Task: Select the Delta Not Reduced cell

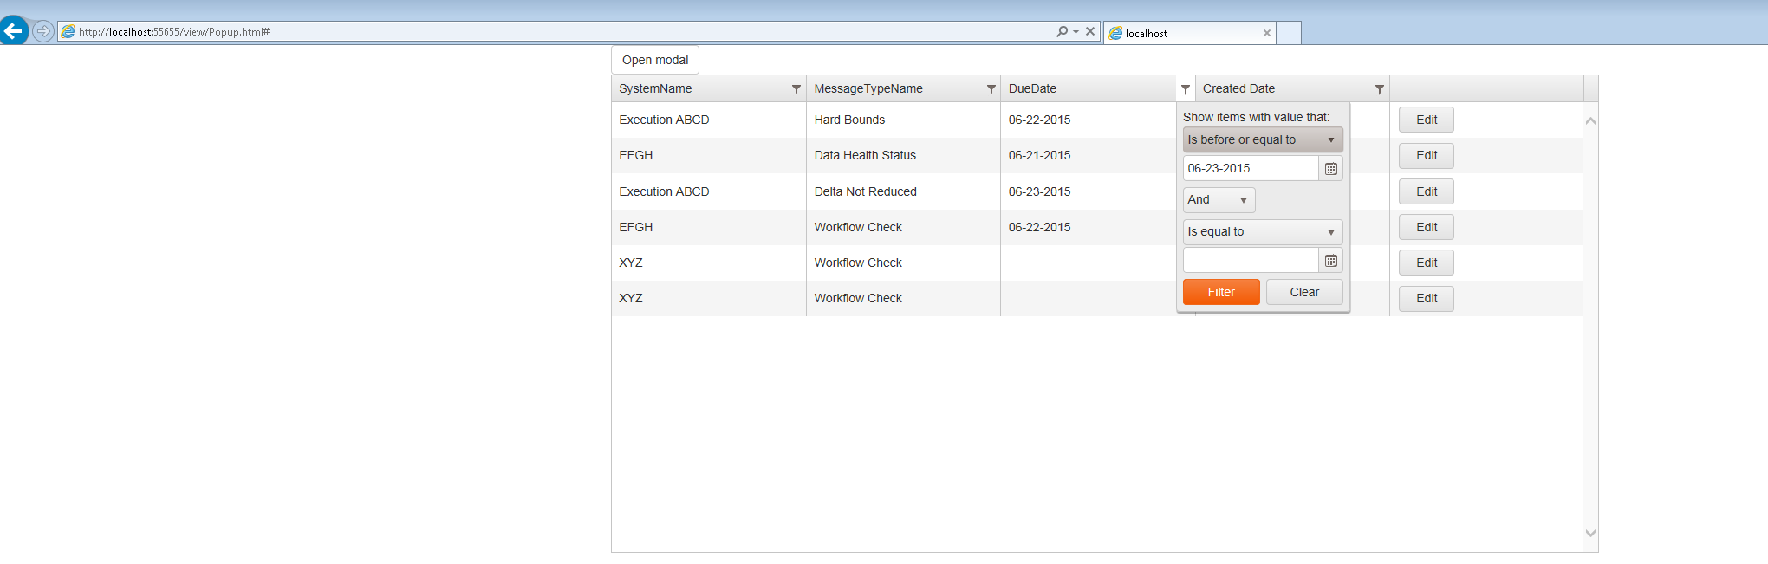Action: (x=903, y=191)
